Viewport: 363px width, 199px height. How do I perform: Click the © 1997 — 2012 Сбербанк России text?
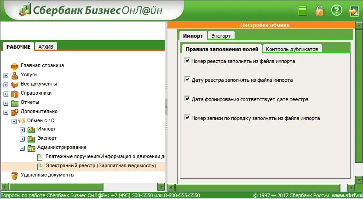click(x=292, y=195)
